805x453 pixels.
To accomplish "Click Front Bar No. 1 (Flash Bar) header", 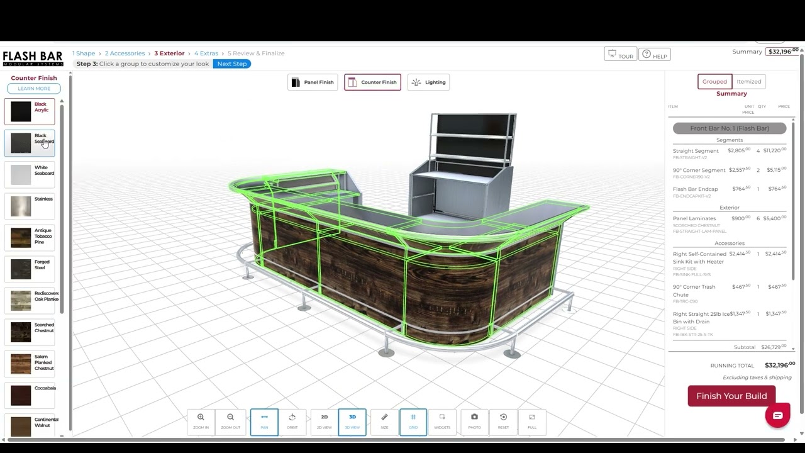I will (x=730, y=128).
